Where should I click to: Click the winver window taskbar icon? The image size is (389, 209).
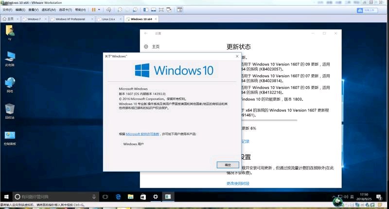point(168,197)
